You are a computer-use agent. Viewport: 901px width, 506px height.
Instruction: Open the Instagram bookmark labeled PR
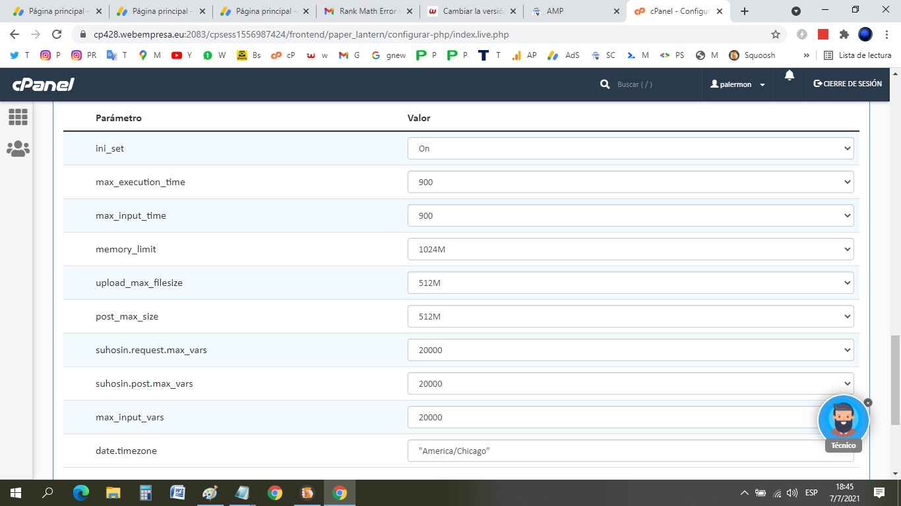[x=84, y=55]
